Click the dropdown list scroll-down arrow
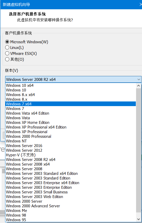Image resolution: width=142 pixels, height=223 pixels. pos(138,219)
